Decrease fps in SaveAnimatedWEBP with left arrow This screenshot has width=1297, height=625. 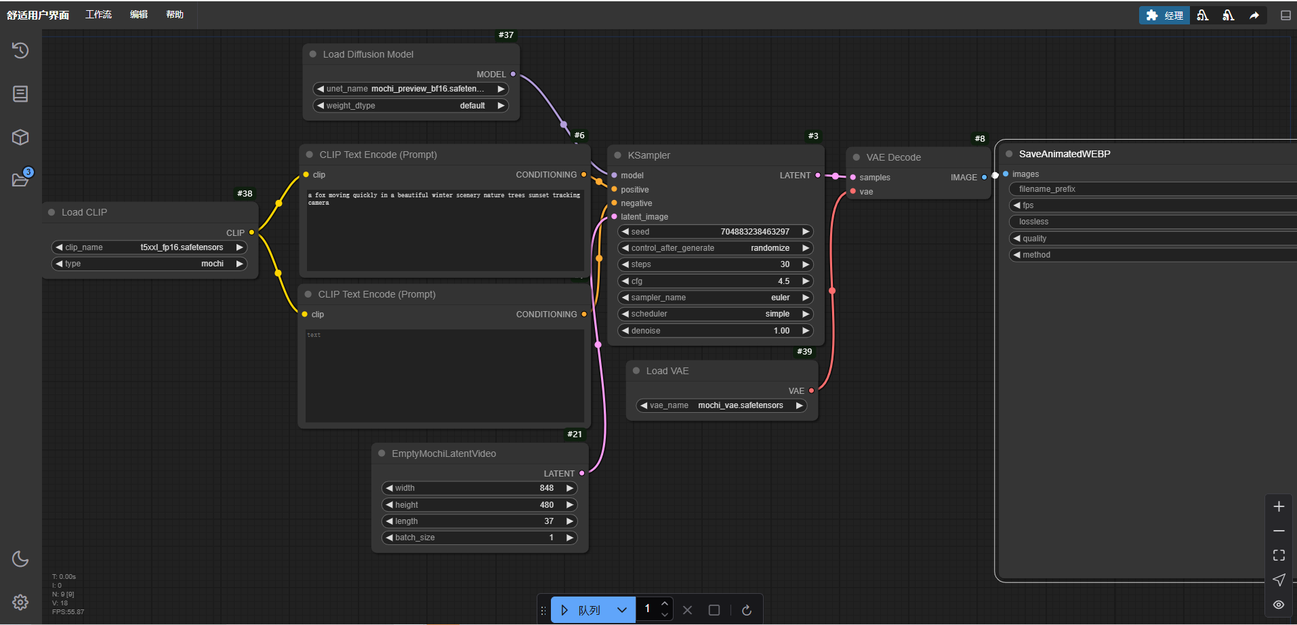tap(1016, 205)
